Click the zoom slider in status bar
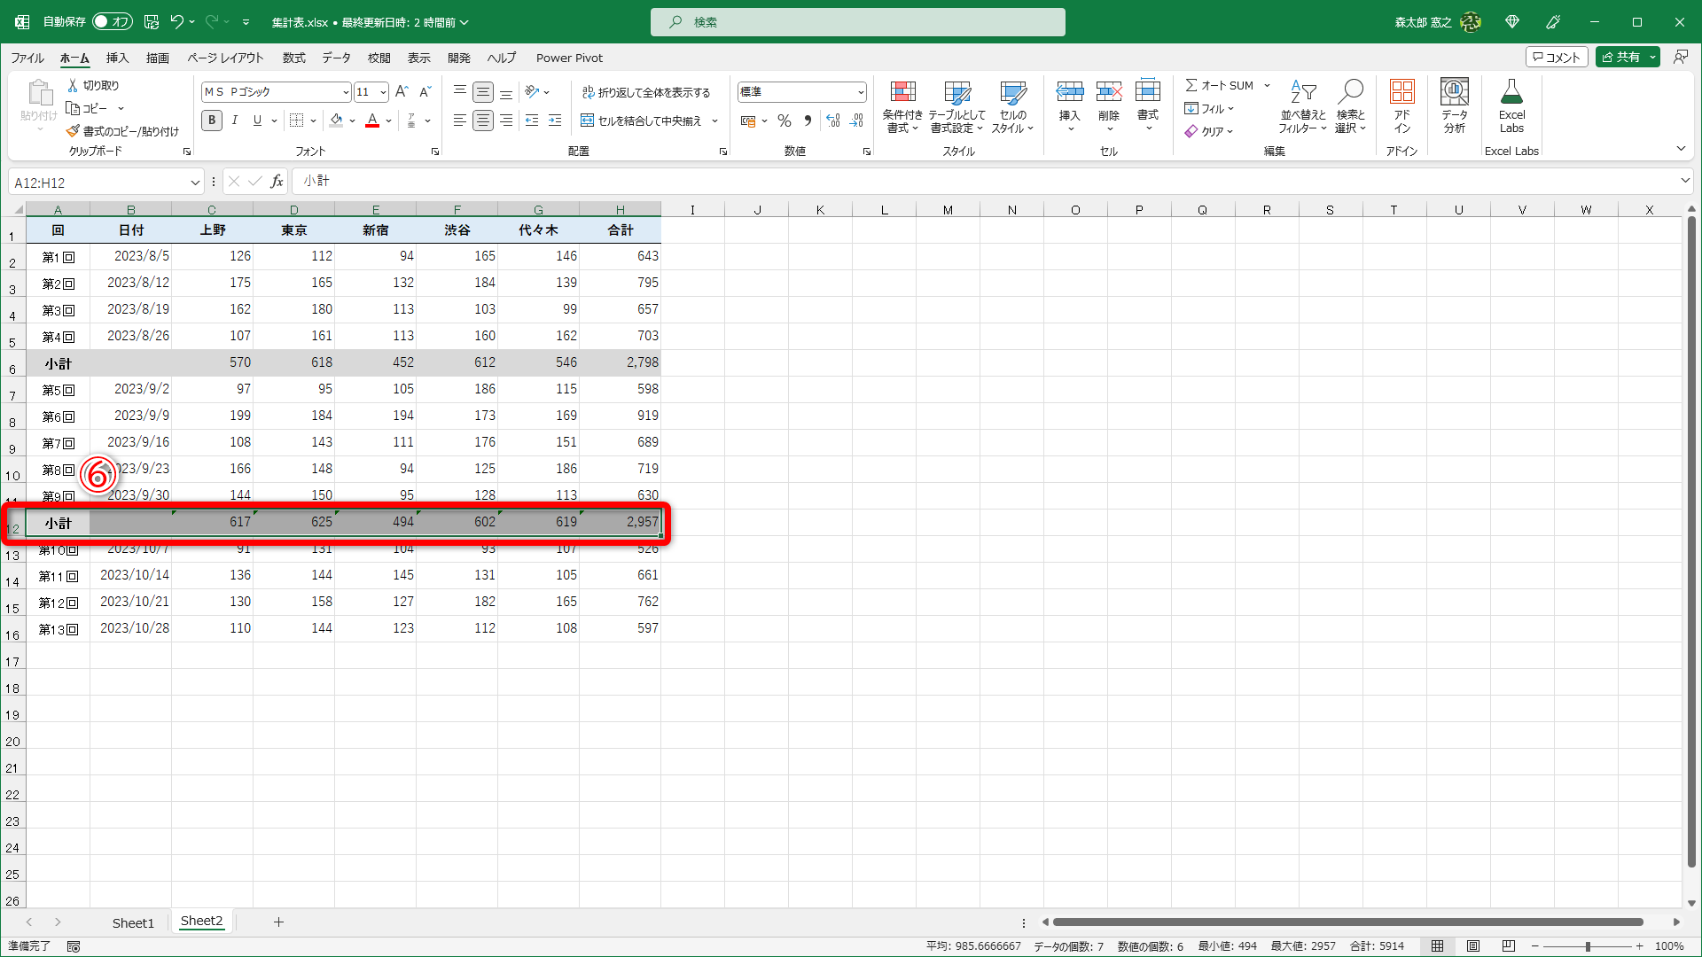The width and height of the screenshot is (1702, 957). pyautogui.click(x=1587, y=946)
